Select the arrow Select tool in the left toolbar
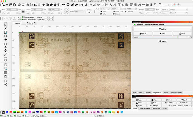The image size is (193, 117). point(5,25)
